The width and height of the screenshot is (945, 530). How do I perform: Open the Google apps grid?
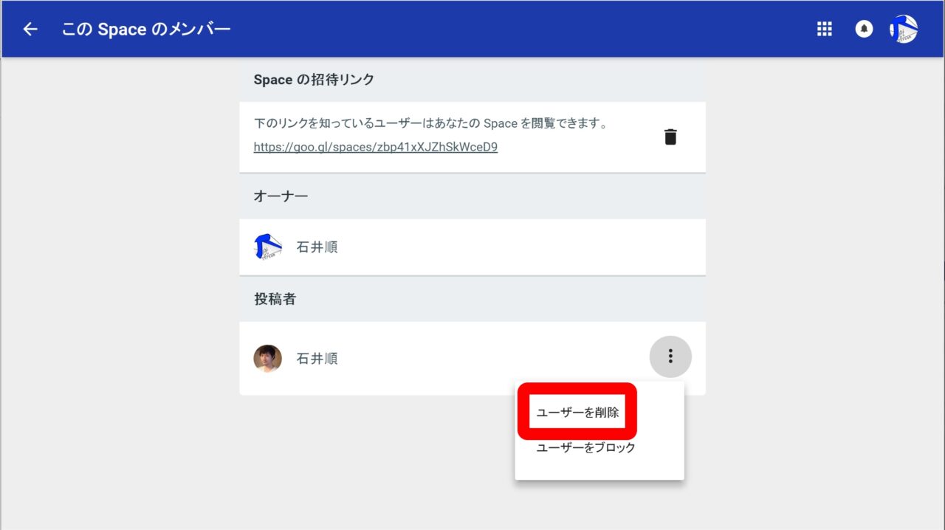(x=825, y=30)
